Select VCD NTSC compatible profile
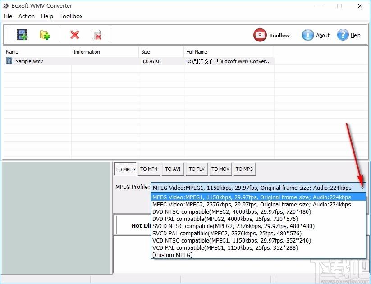Image resolution: width=371 pixels, height=284 pixels. pos(259,240)
